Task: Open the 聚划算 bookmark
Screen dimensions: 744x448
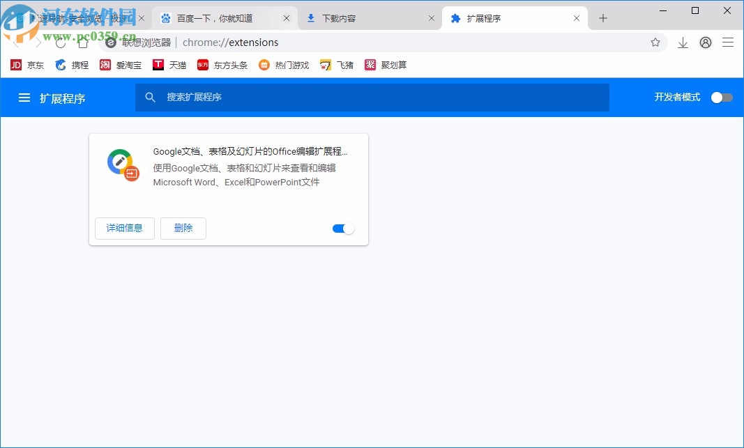Action: [384, 65]
